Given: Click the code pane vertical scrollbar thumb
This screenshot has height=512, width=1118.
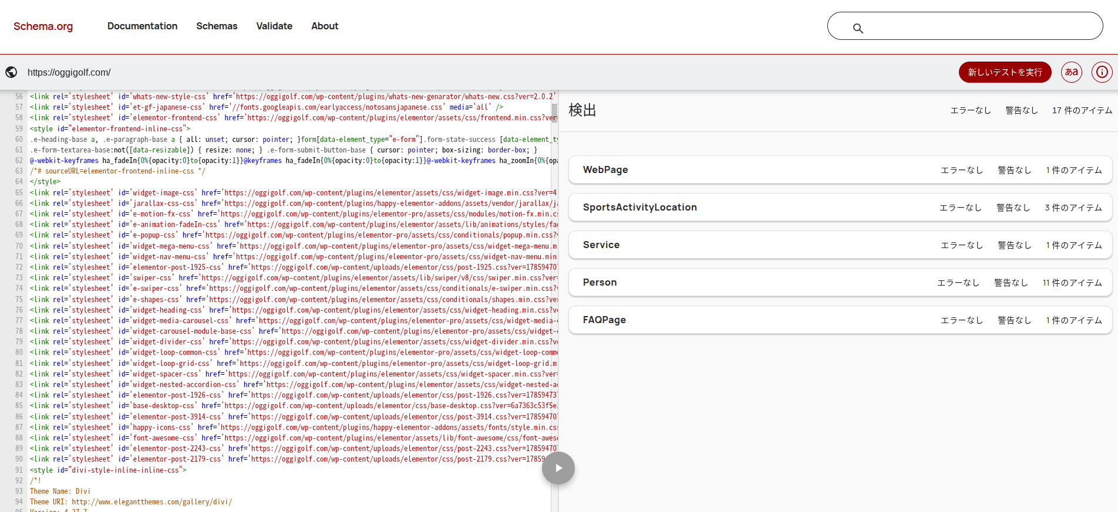Looking at the screenshot, I should (x=554, y=113).
